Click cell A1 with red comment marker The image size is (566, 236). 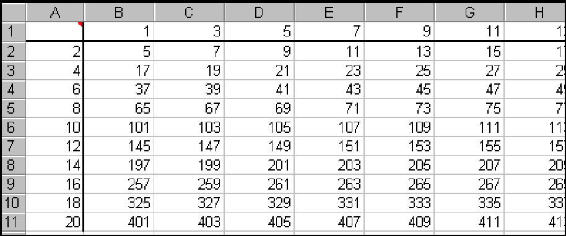[54, 32]
